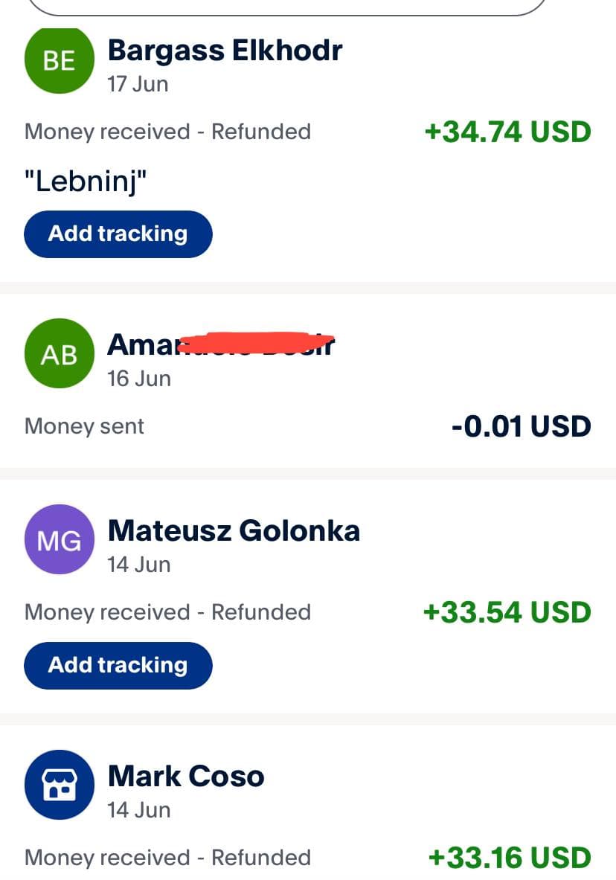Open Bargass Elkhodr transaction name
Viewport: 616px width, 880px height.
[225, 51]
